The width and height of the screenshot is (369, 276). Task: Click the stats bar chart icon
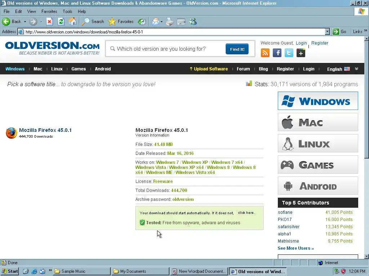click(x=249, y=83)
